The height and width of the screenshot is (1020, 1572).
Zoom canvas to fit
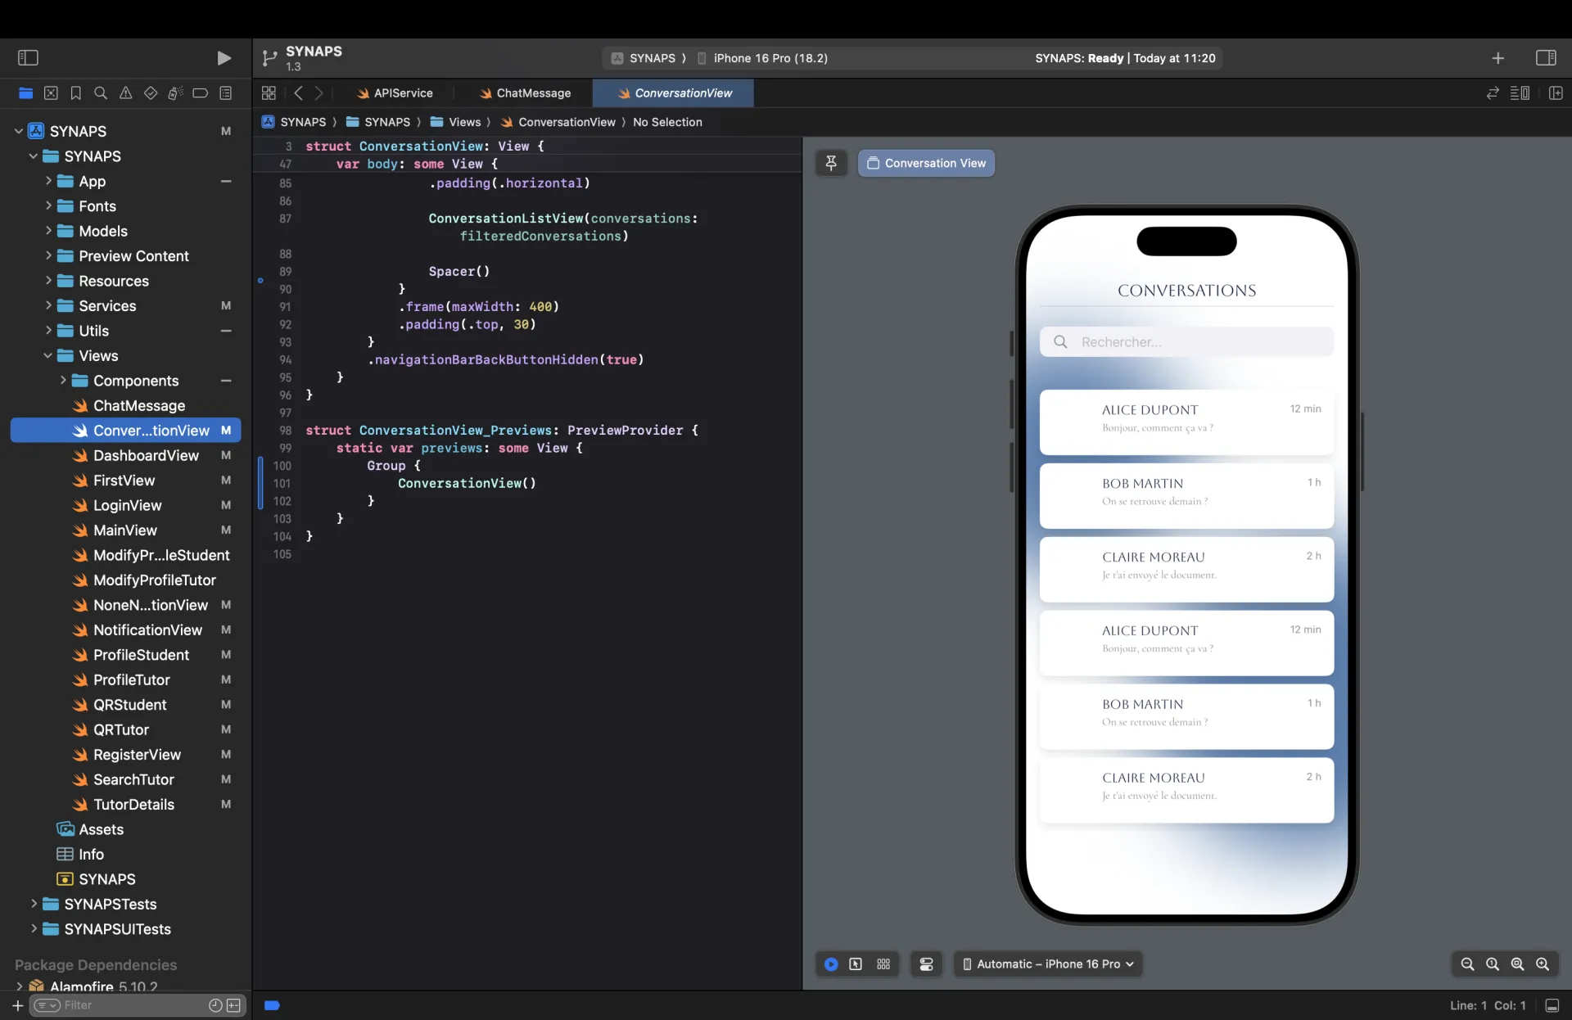click(1517, 964)
